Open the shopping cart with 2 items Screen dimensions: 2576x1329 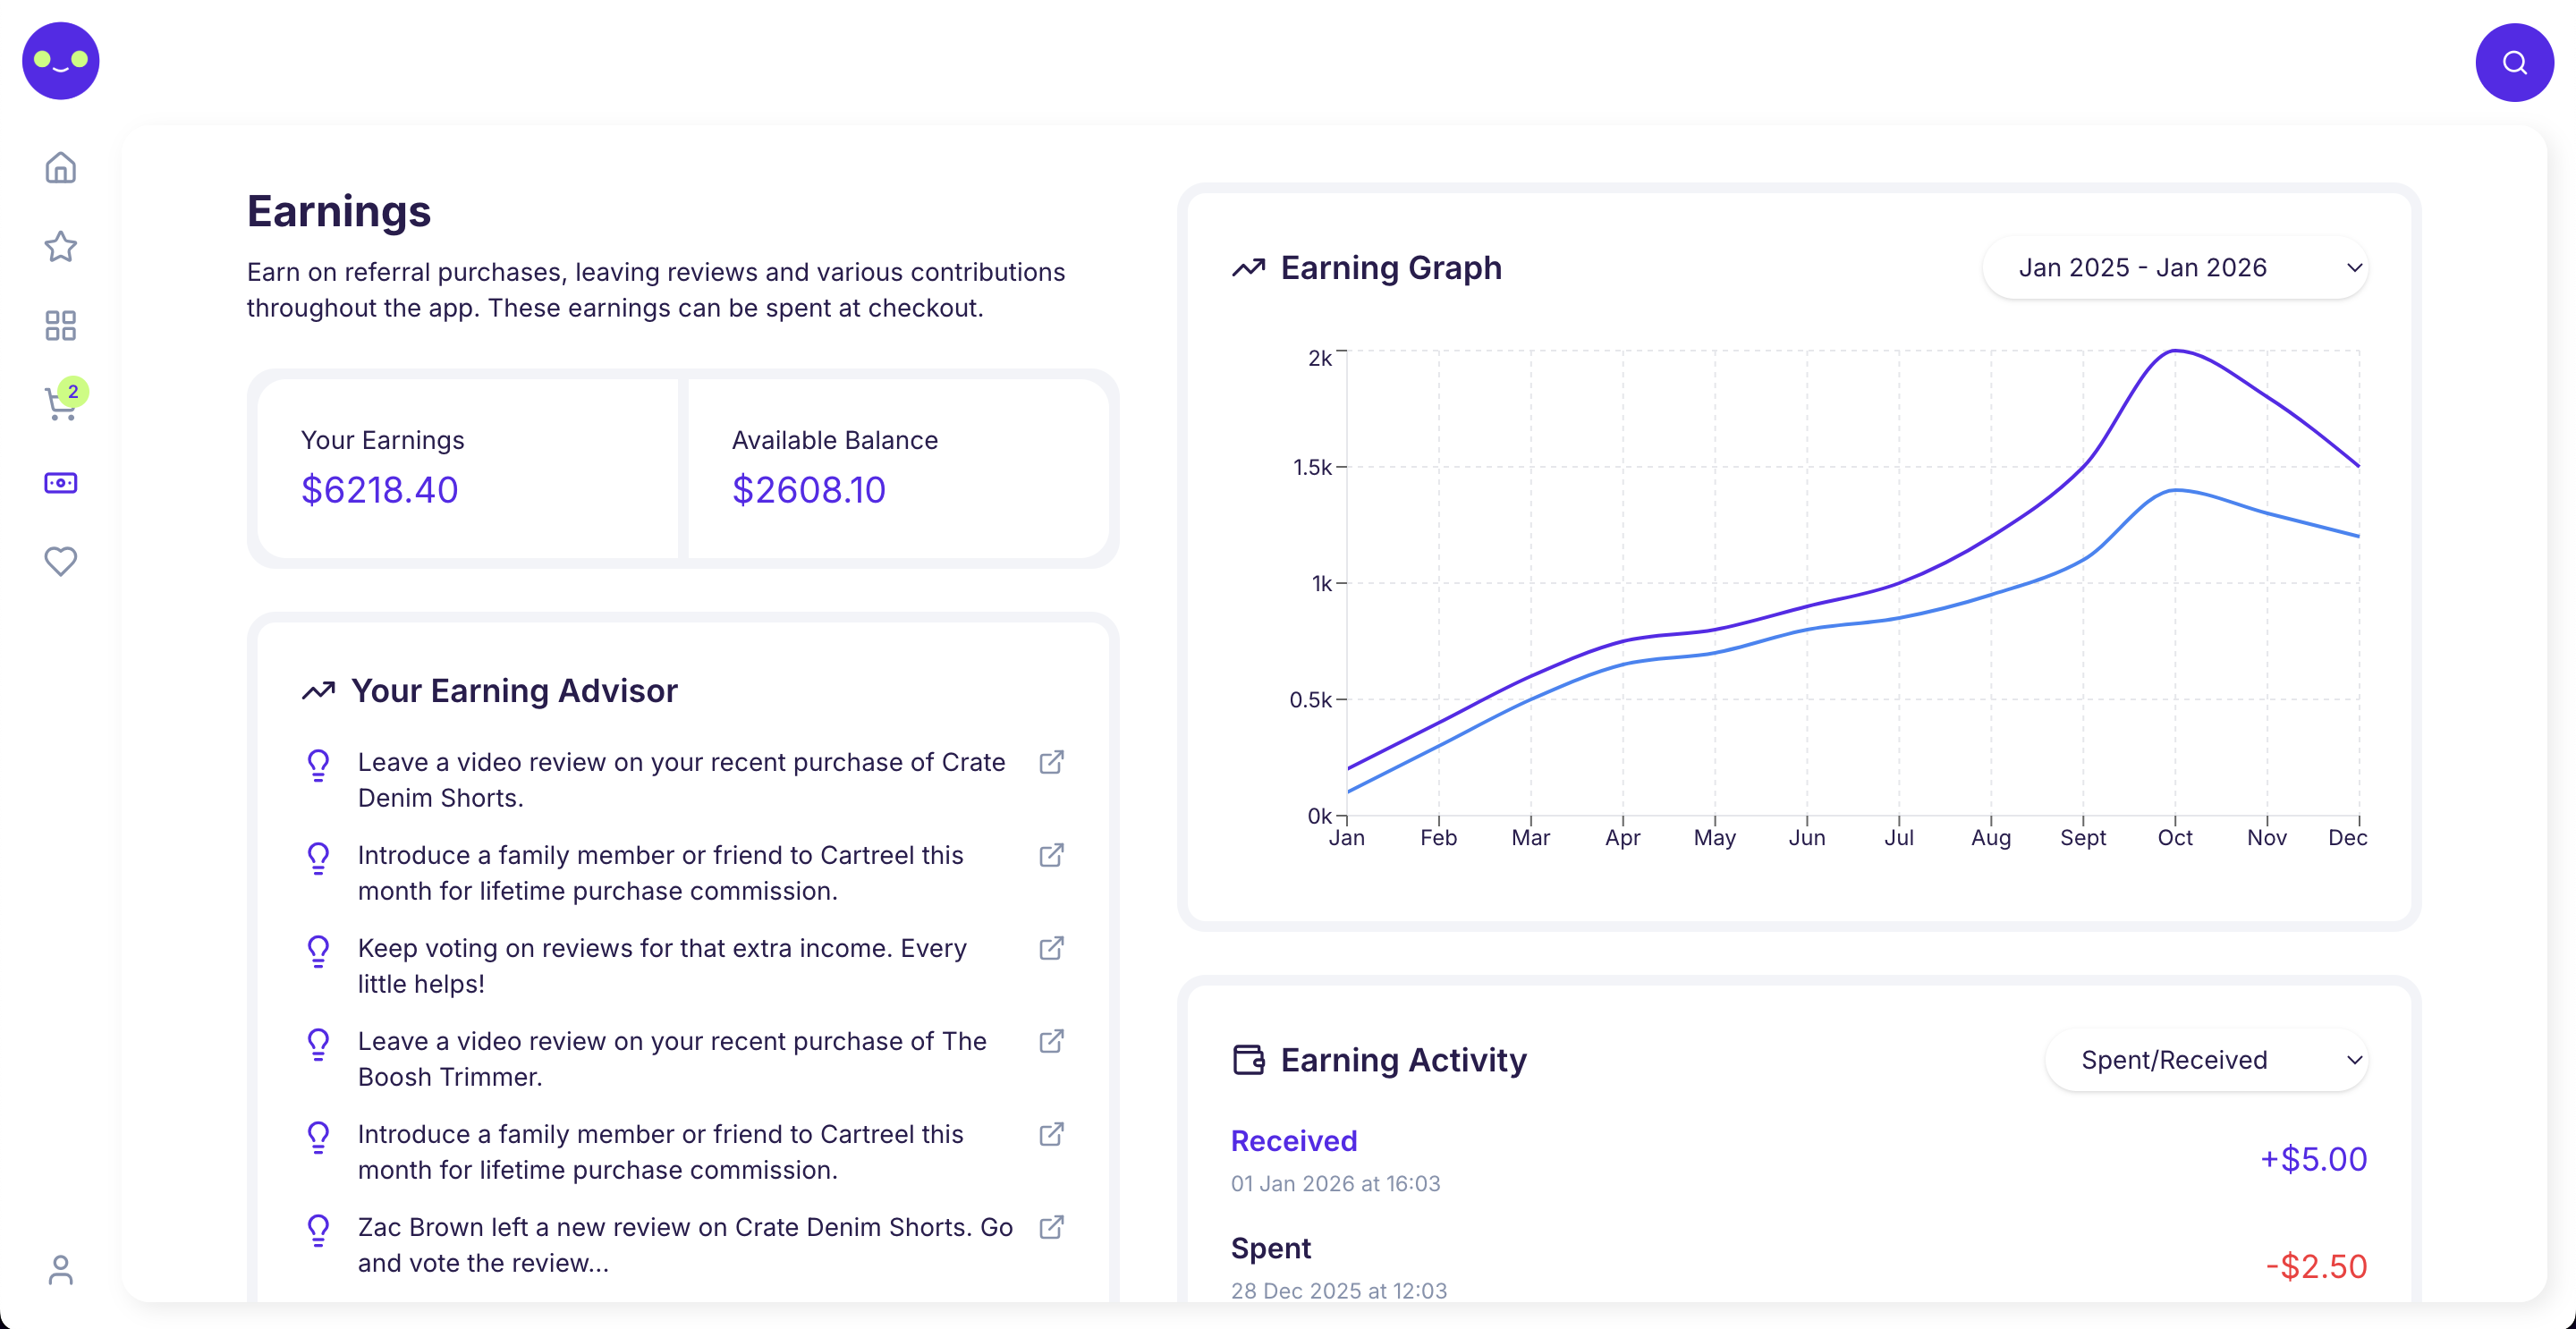(x=60, y=404)
